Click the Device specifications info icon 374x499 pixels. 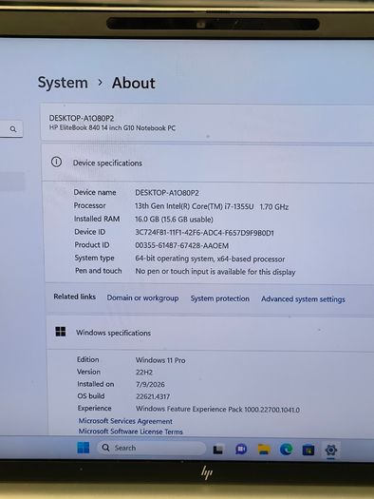point(57,162)
